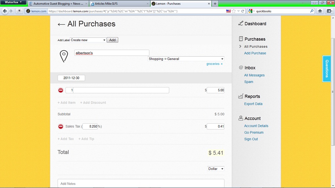Click the sales tax amount field 0.41
The width and height of the screenshot is (335, 188).
[216, 126]
